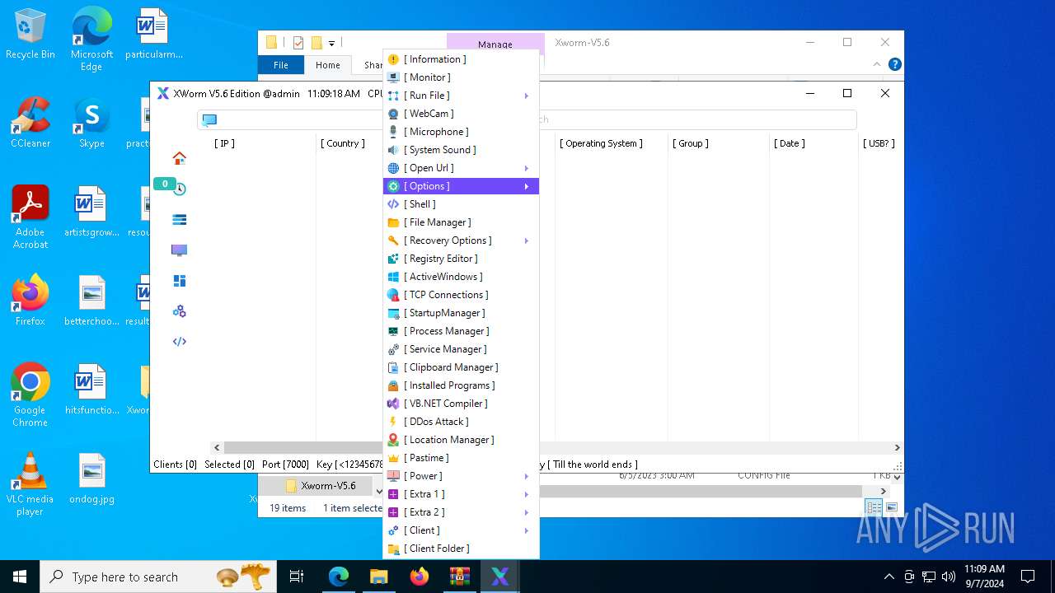Click Explorer help question mark icon

(x=895, y=64)
